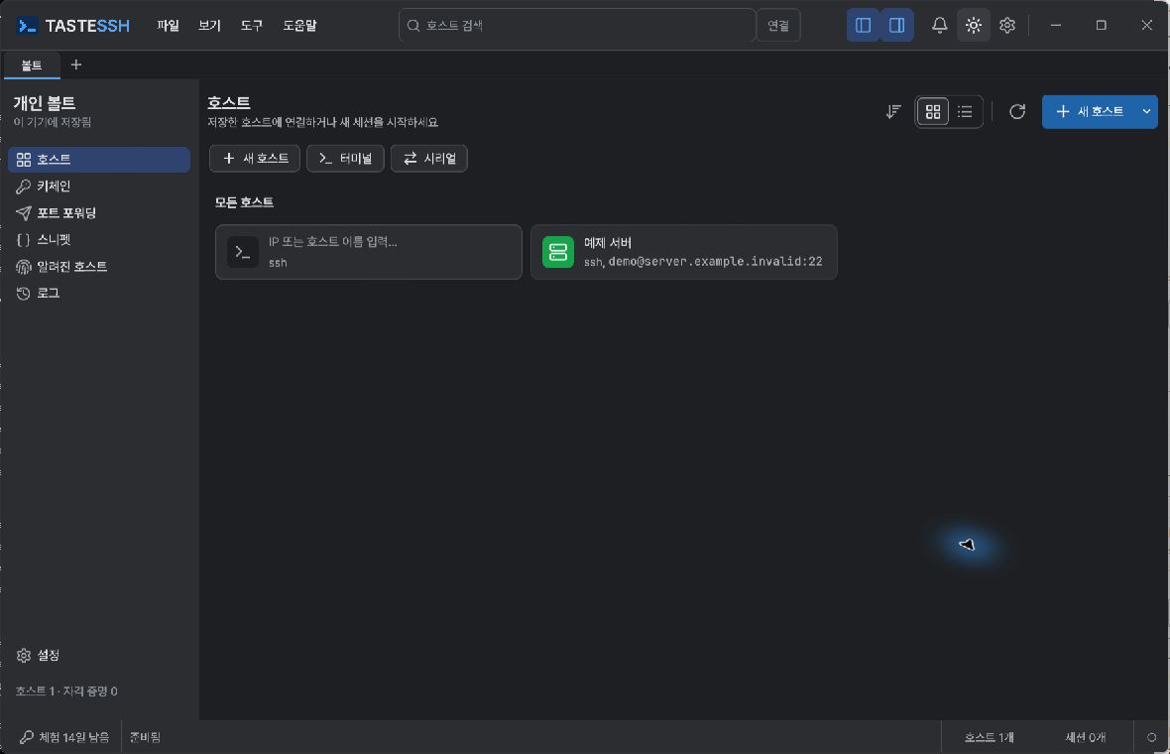Add a new tab with plus
The width and height of the screenshot is (1170, 754).
(76, 64)
